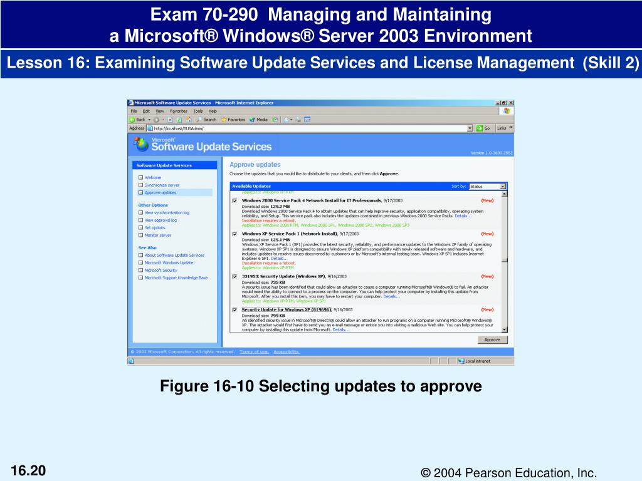Toggle 331953 Security Update checkbox
Viewport: 642px width, 481px height.
click(x=234, y=276)
